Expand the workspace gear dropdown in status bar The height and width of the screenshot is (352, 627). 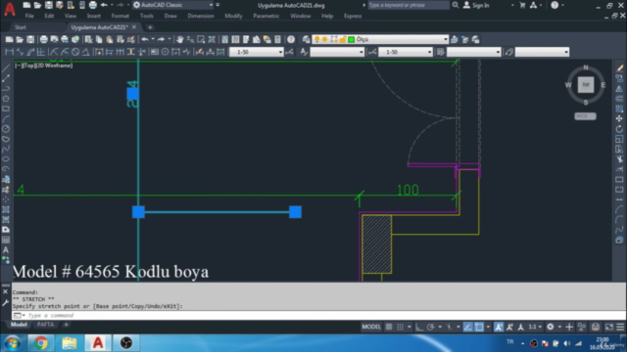pos(559,327)
